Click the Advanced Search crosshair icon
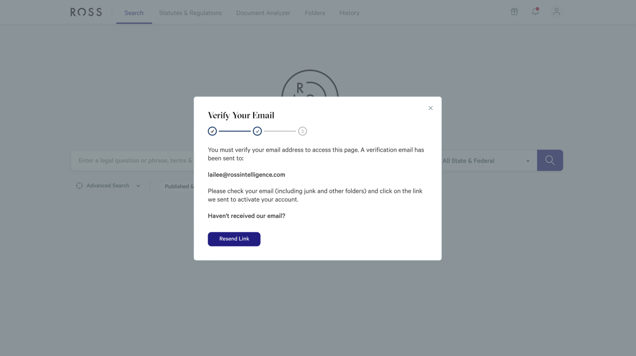This screenshot has width=636, height=356. 79,186
